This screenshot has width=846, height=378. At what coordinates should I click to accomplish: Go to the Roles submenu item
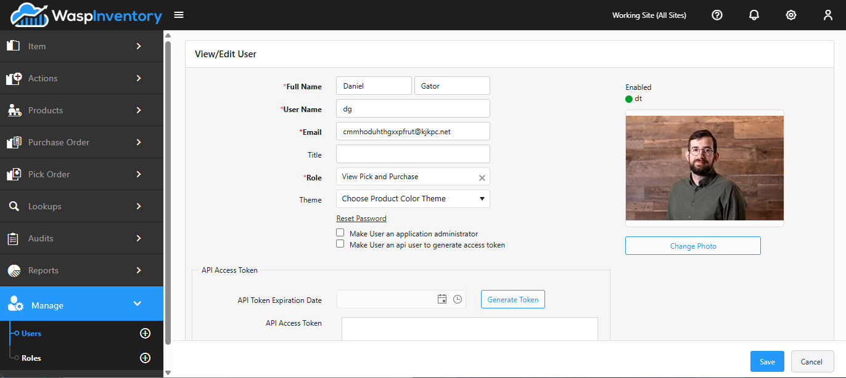point(31,358)
